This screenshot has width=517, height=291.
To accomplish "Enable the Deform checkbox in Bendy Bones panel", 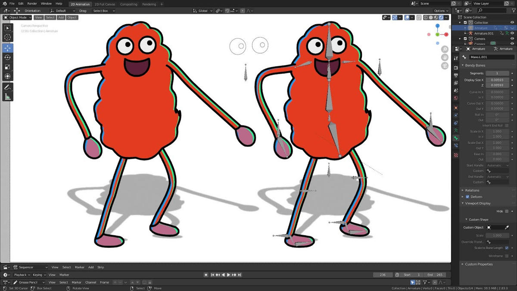I will pyautogui.click(x=467, y=197).
